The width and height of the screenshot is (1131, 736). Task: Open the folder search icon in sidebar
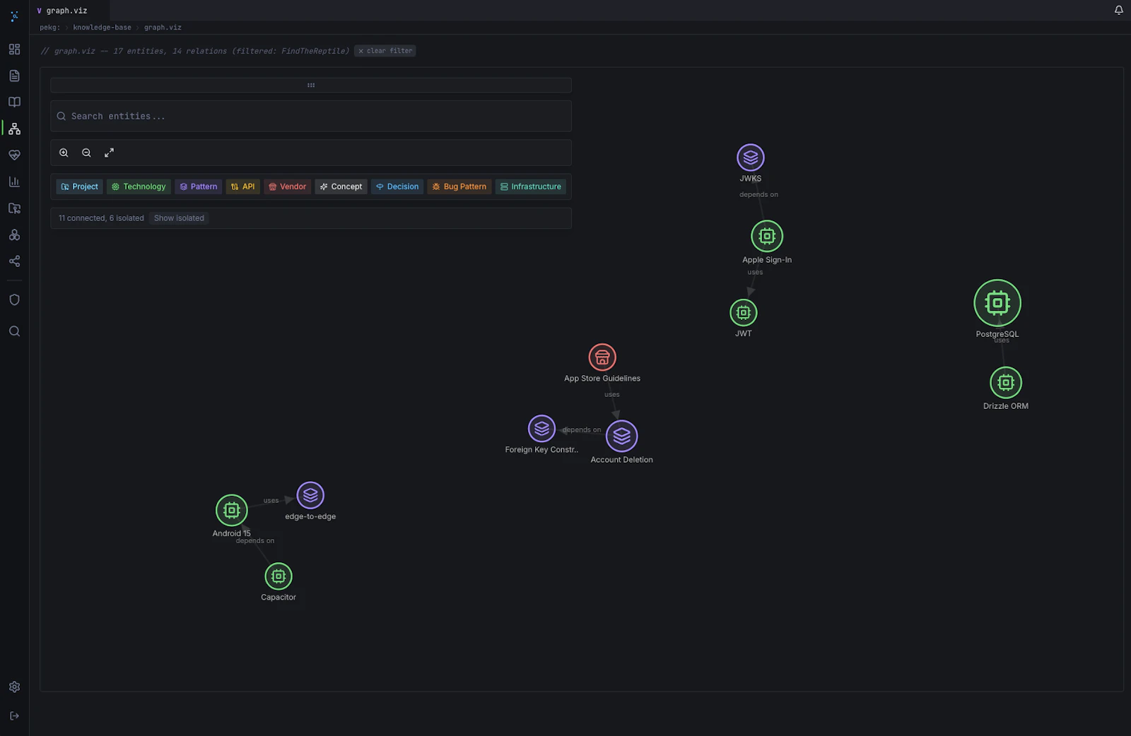tap(14, 208)
